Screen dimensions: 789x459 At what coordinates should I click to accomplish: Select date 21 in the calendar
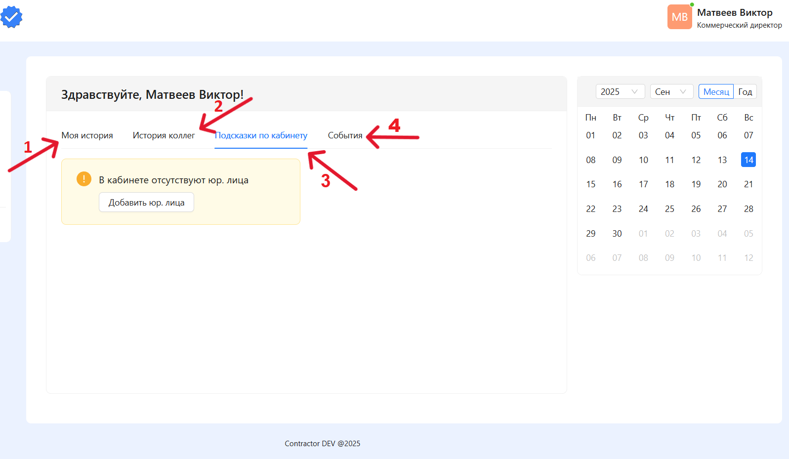[748, 184]
